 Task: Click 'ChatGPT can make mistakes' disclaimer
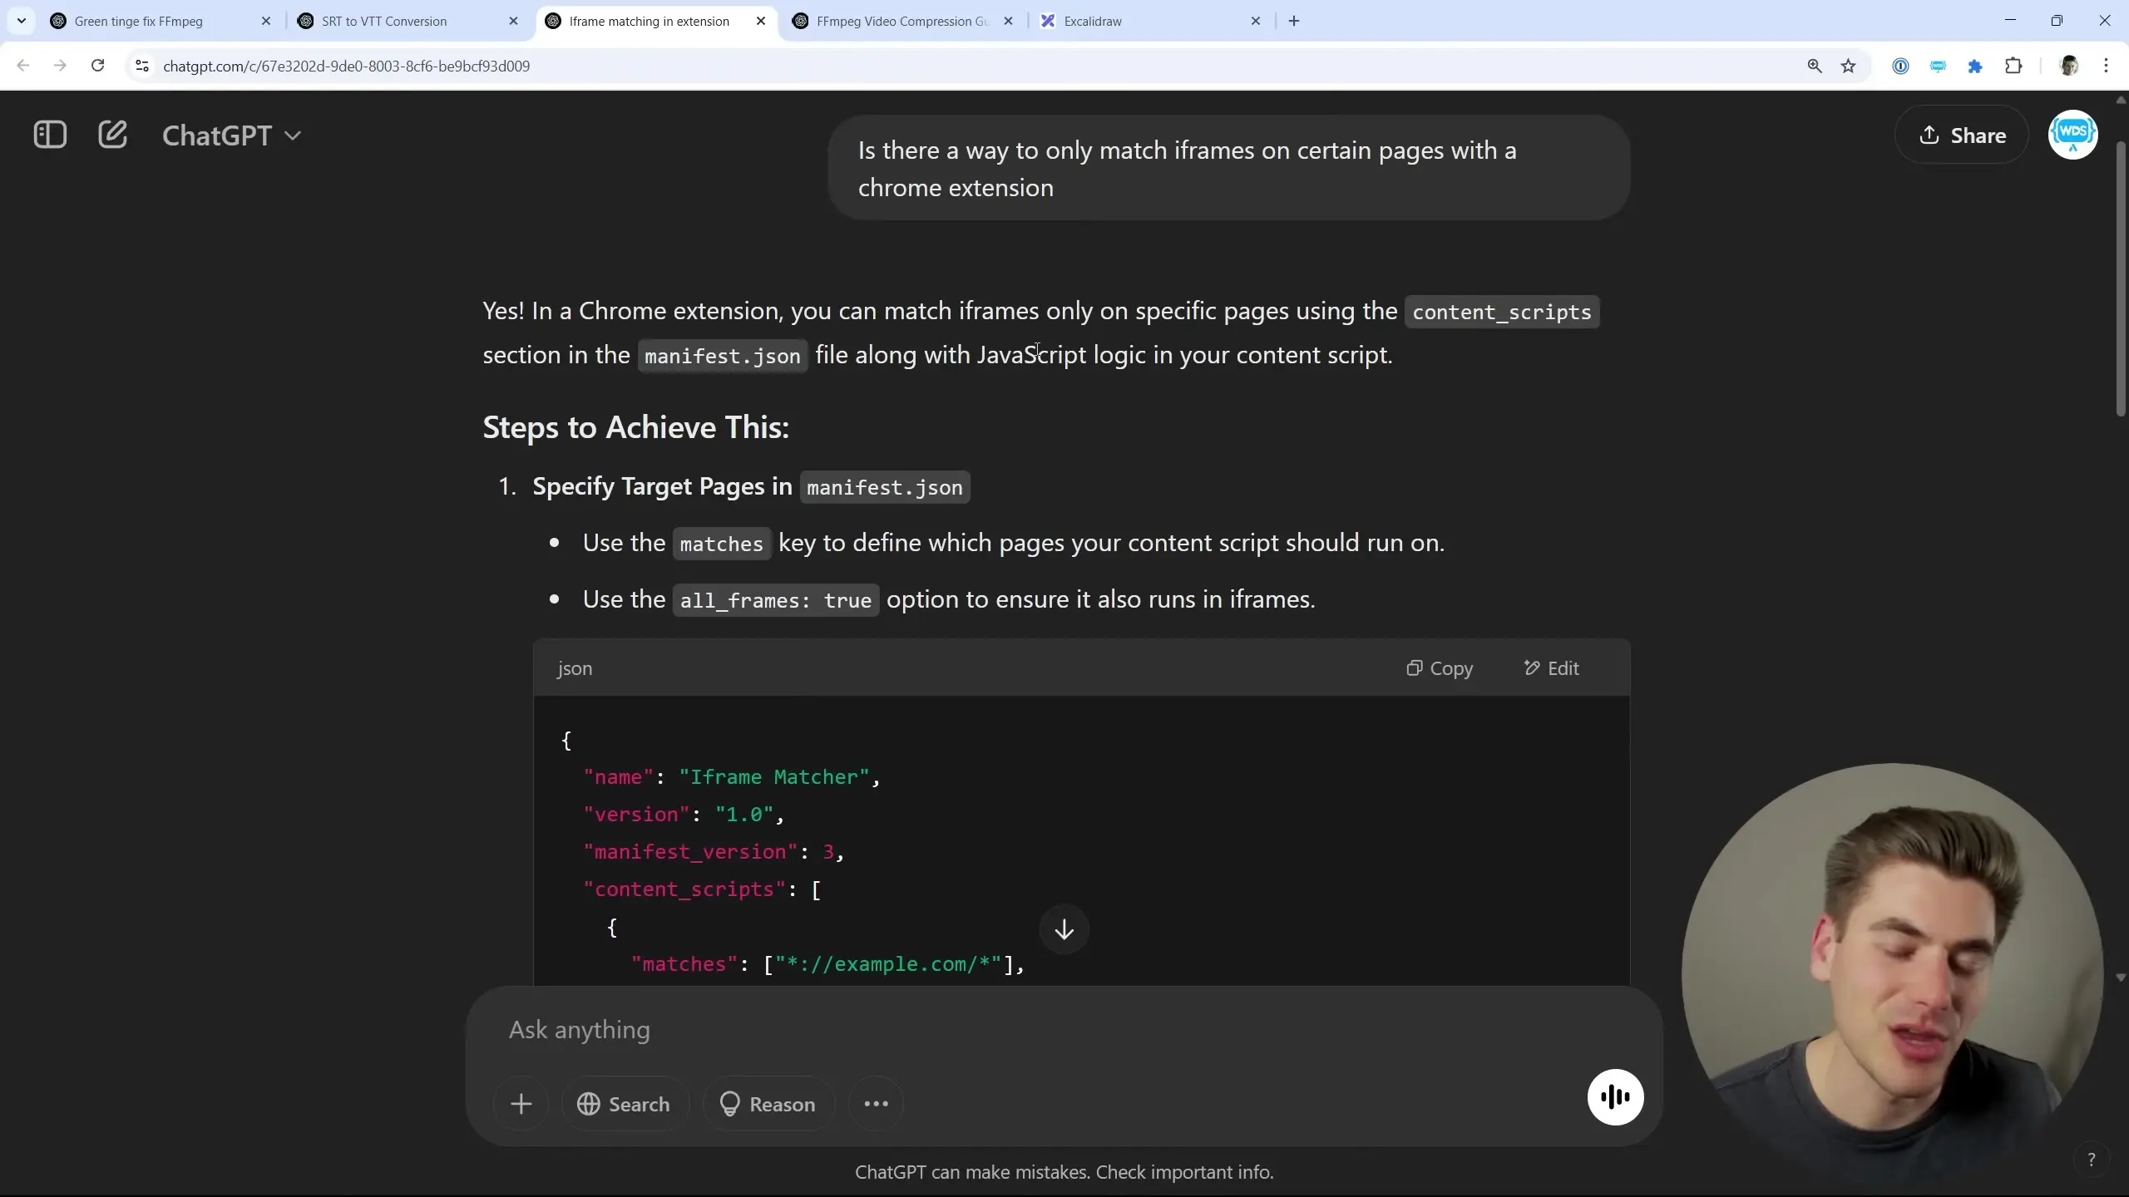[1064, 1172]
